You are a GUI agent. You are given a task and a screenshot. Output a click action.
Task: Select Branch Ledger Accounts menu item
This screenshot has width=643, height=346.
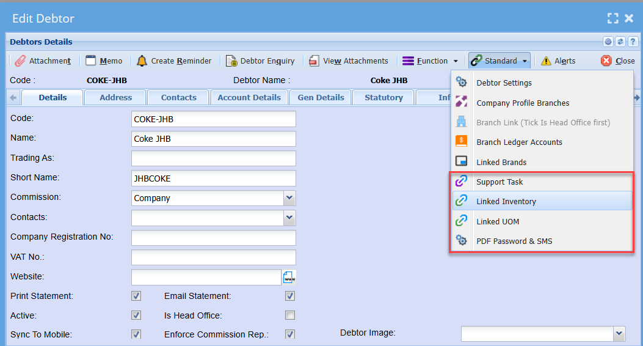pyautogui.click(x=519, y=142)
